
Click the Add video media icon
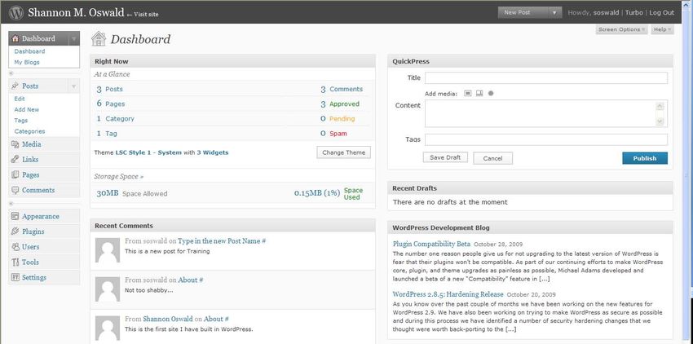(479, 93)
